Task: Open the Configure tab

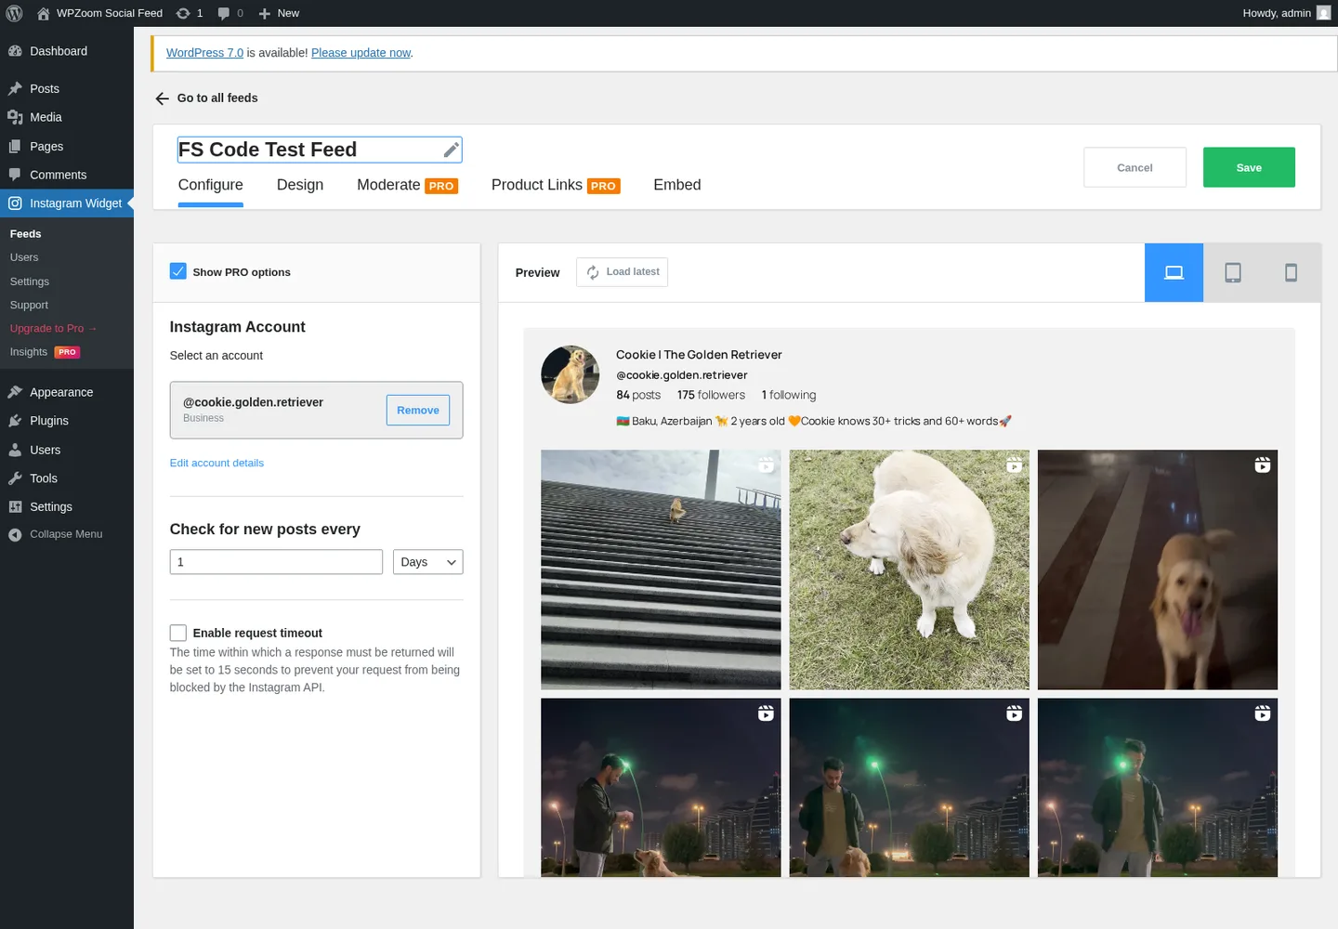Action: click(211, 185)
